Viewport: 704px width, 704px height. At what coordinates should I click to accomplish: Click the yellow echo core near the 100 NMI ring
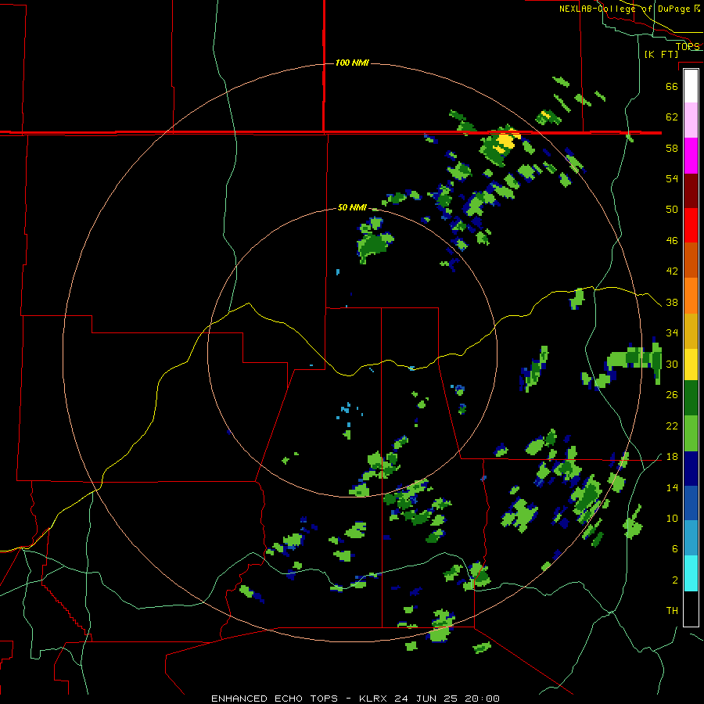[x=506, y=140]
